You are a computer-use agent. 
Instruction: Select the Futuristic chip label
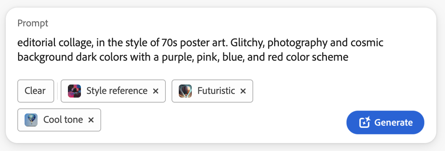tap(216, 91)
